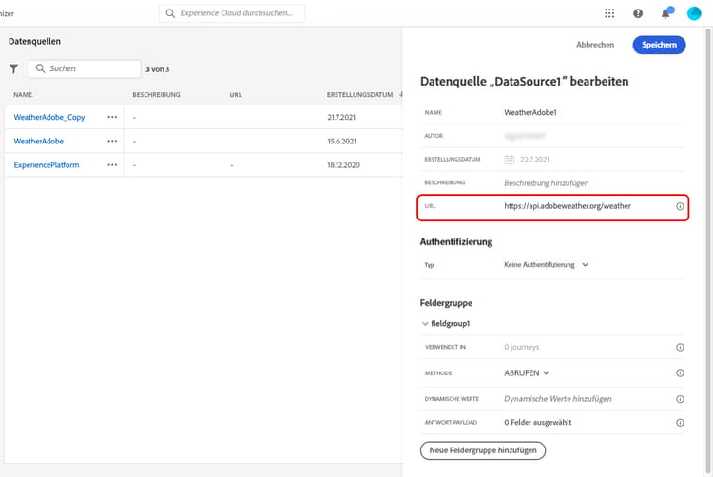This screenshot has width=713, height=477.
Task: Click Neue Feldergruppe hinzufügen button
Action: point(482,450)
